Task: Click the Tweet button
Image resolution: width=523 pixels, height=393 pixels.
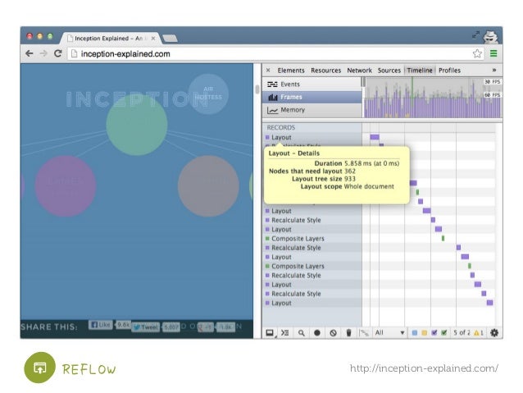Action: (x=145, y=327)
